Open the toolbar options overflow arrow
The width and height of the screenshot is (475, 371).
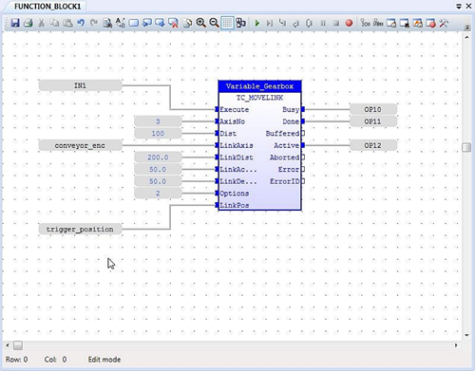tap(467, 28)
